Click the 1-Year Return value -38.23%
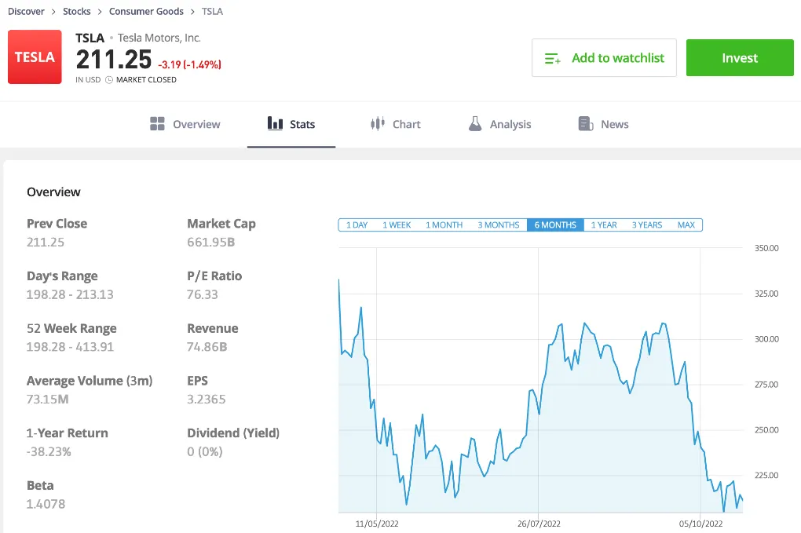Image resolution: width=801 pixels, height=533 pixels. click(x=49, y=452)
